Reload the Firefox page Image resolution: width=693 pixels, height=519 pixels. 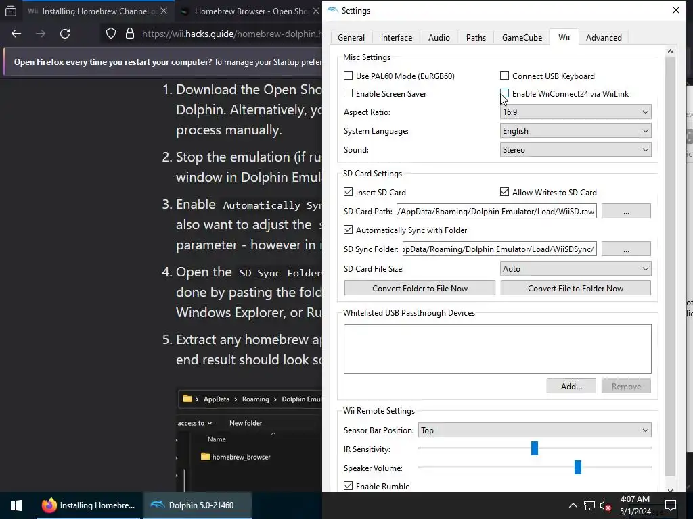pyautogui.click(x=65, y=34)
